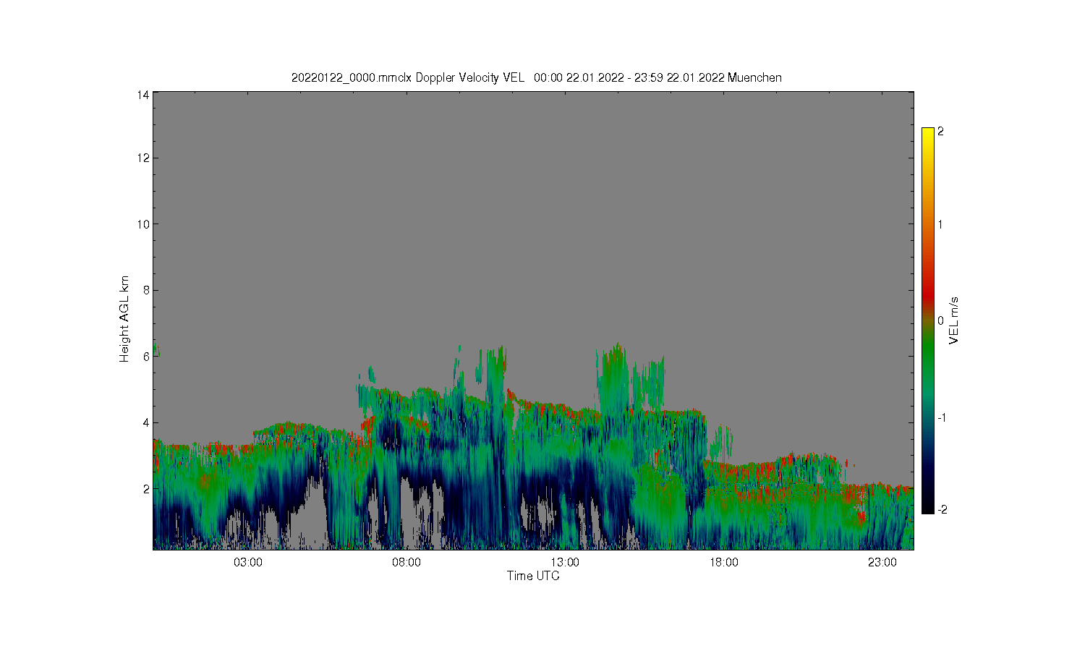1085x651 pixels.
Task: Click the 'Height AGL km' y-axis label
Action: tap(124, 319)
